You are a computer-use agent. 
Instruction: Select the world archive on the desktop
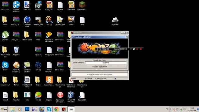38,36
